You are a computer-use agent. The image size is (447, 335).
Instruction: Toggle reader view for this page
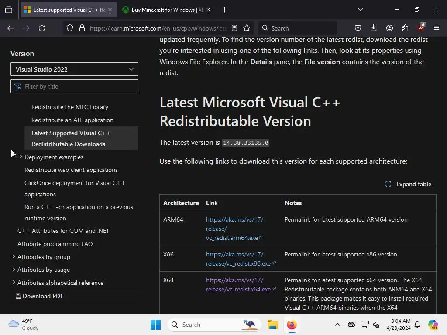(x=234, y=28)
